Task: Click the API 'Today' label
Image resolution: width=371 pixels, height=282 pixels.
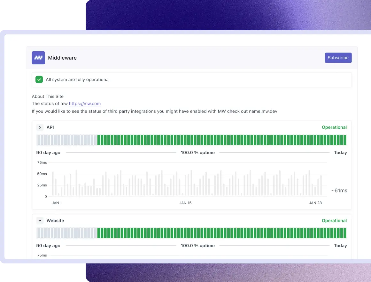Action: pos(340,152)
